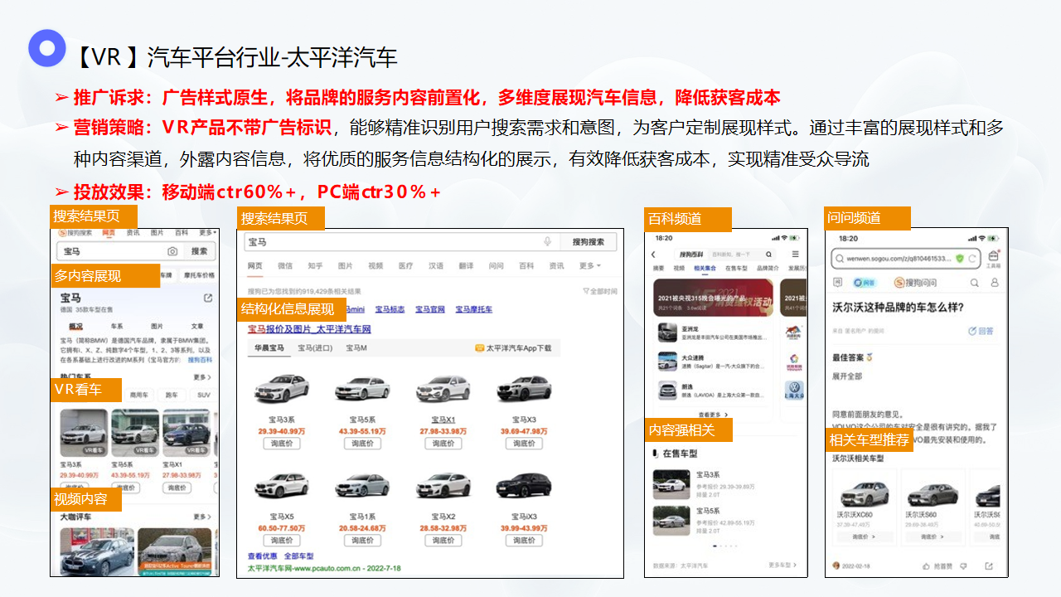Click 询底价 under 宝马X3
1061x597 pixels.
pyautogui.click(x=524, y=444)
